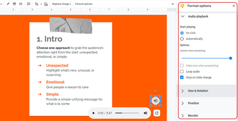Check Hide icon when presenting

tap(182, 66)
